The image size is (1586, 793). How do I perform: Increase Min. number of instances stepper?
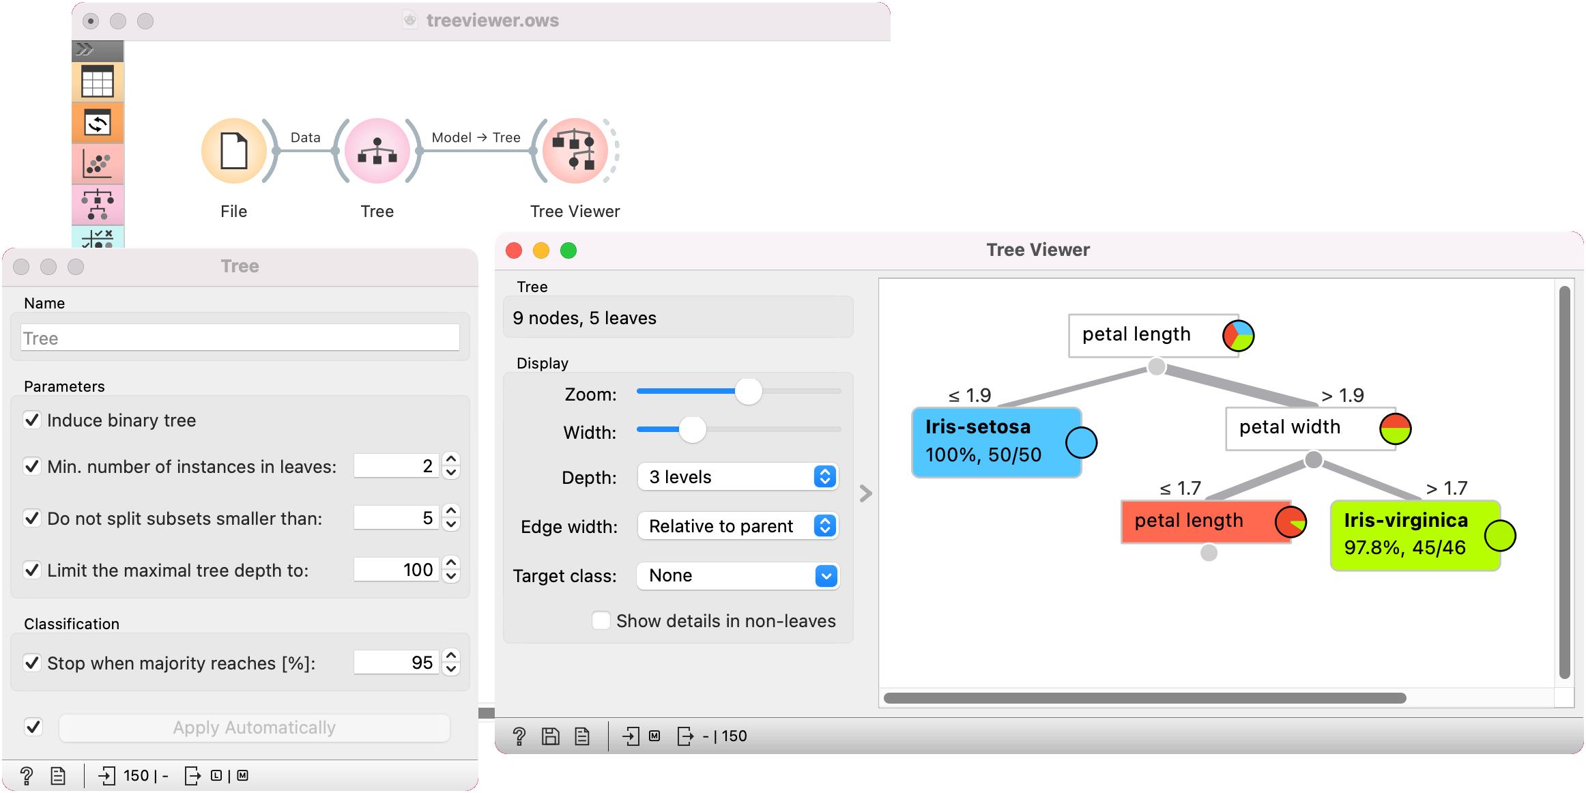(451, 459)
